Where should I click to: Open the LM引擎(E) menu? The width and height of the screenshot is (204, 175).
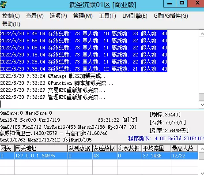[x=135, y=16]
